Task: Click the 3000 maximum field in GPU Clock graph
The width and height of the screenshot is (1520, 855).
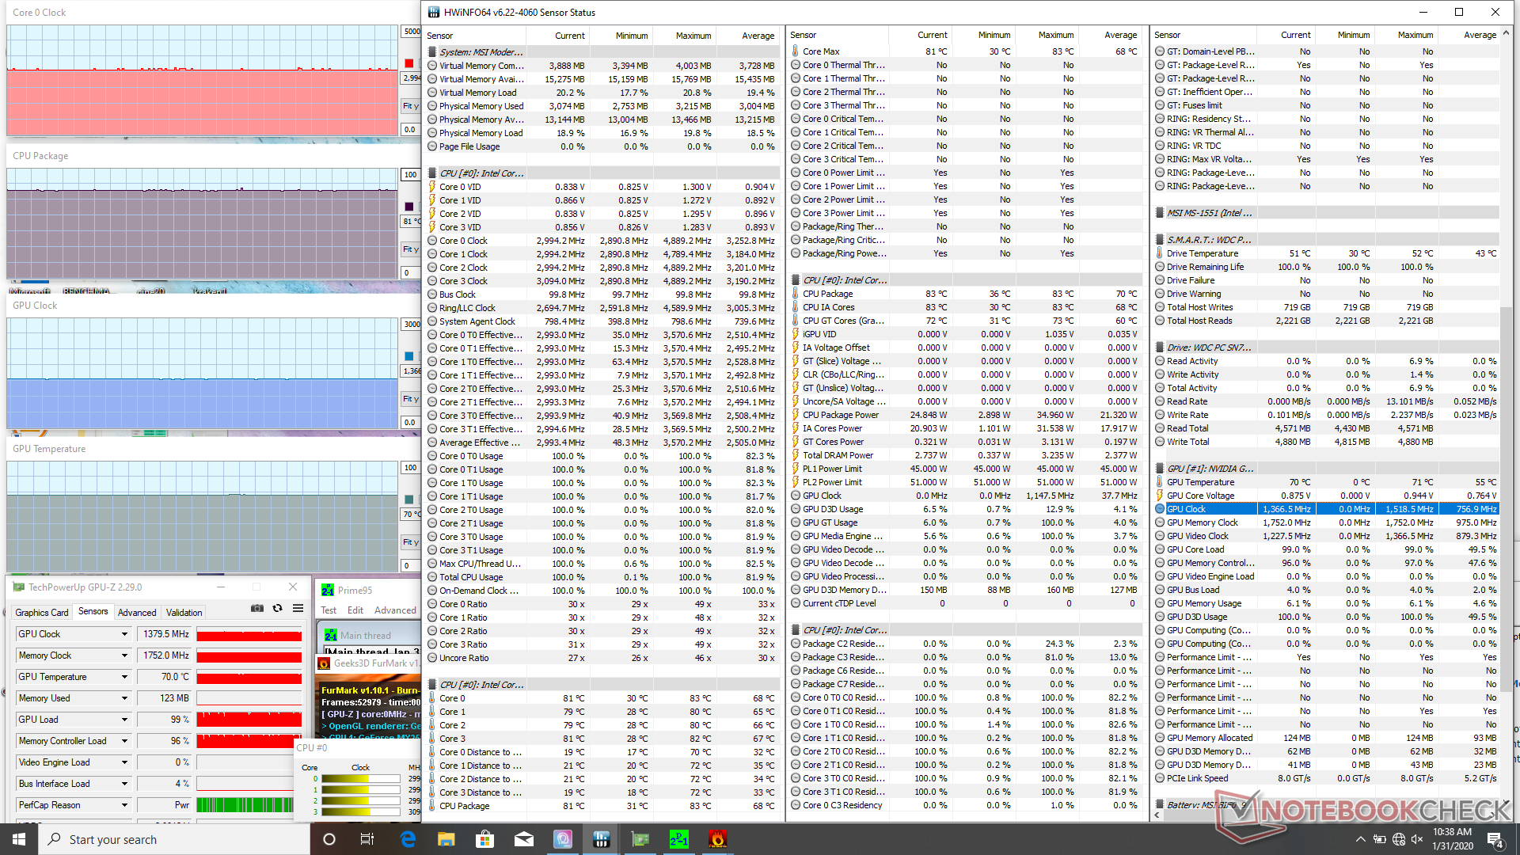Action: 411,325
